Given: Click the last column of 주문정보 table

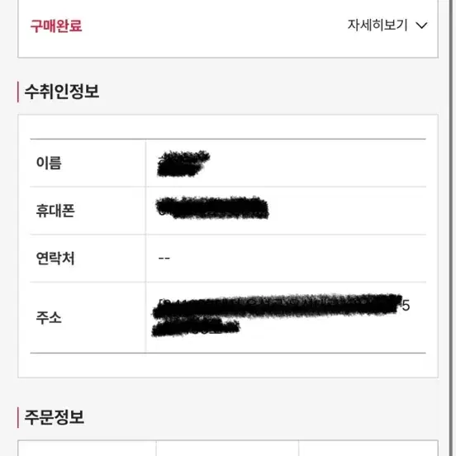Looking at the screenshot, I should point(368,448).
